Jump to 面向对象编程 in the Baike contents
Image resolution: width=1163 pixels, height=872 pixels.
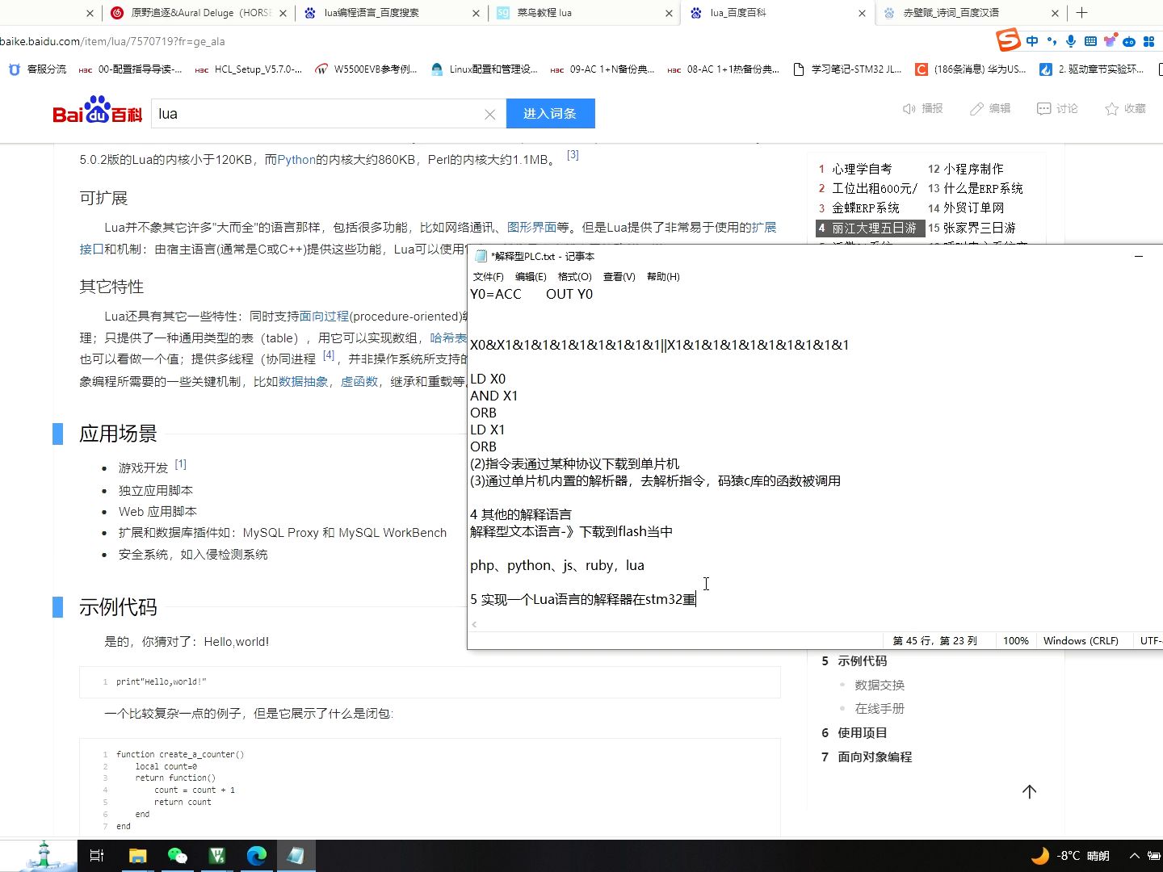[875, 757]
